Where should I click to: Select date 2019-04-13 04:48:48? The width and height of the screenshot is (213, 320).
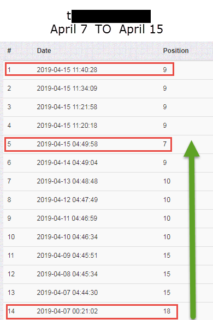(67, 181)
